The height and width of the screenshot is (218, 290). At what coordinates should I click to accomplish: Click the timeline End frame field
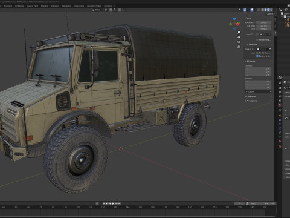click(270, 203)
